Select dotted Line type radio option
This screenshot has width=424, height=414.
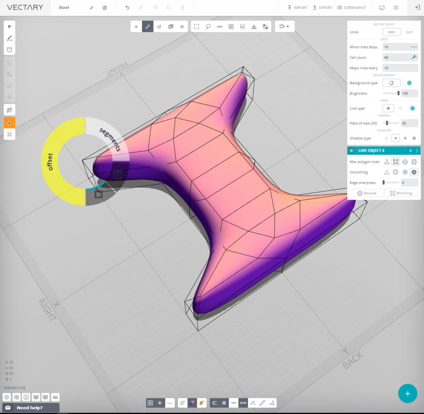400,108
